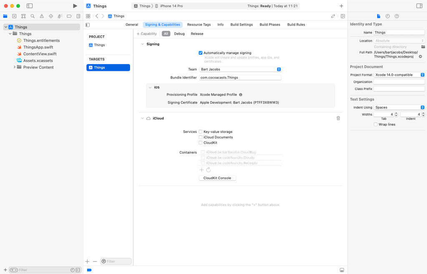Collapse the Things group folder
The image size is (427, 274).
pyautogui.click(x=10, y=34)
